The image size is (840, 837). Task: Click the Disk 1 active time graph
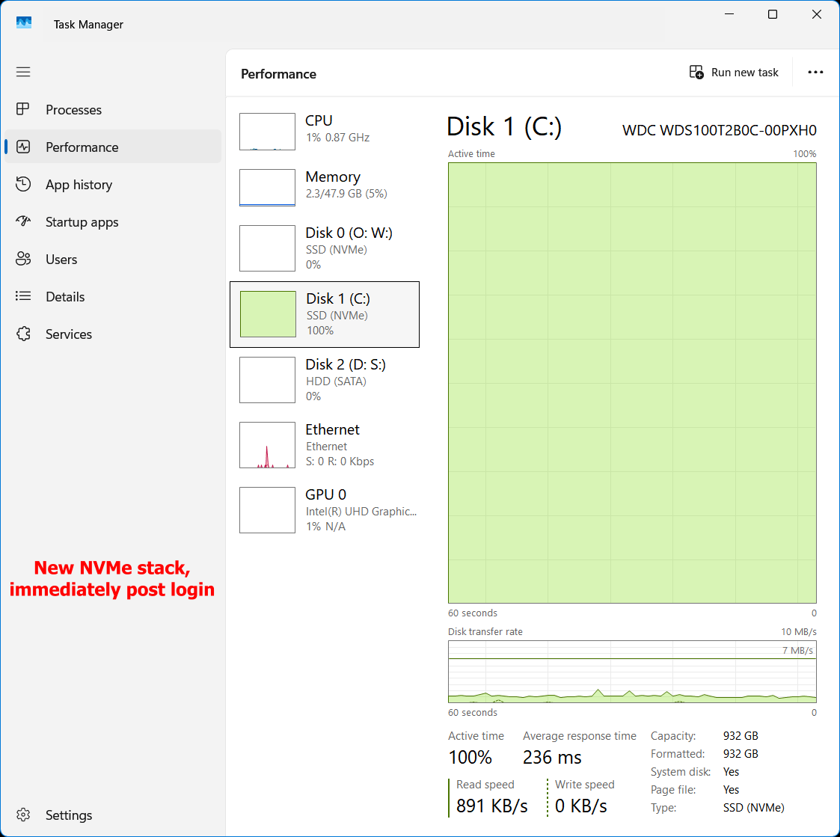click(x=632, y=383)
